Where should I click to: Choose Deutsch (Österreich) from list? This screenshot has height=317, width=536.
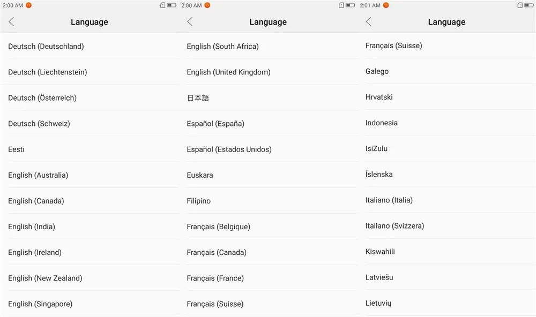(90, 97)
